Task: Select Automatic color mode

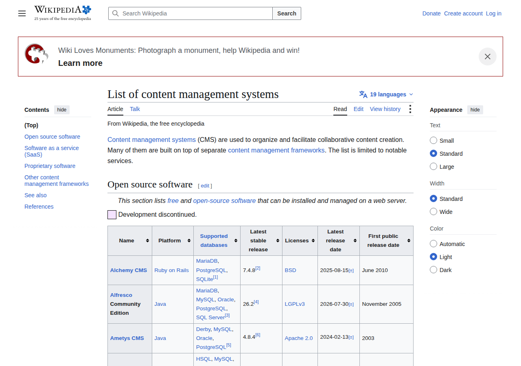Action: (433, 244)
